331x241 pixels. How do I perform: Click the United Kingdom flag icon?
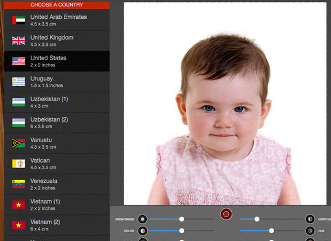(19, 40)
